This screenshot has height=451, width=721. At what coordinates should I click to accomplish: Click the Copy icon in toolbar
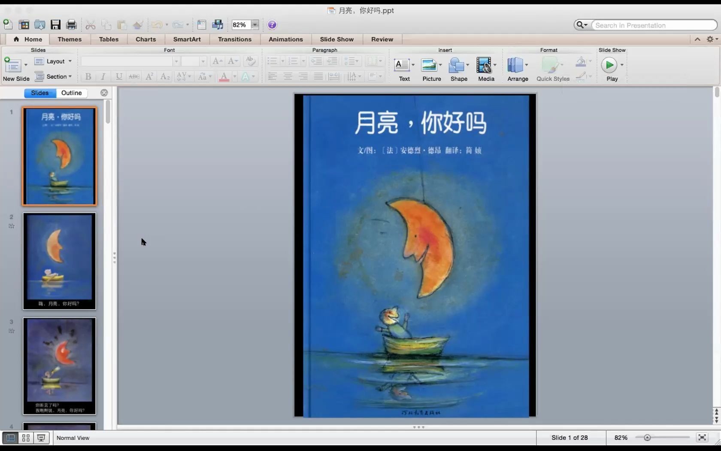(106, 25)
